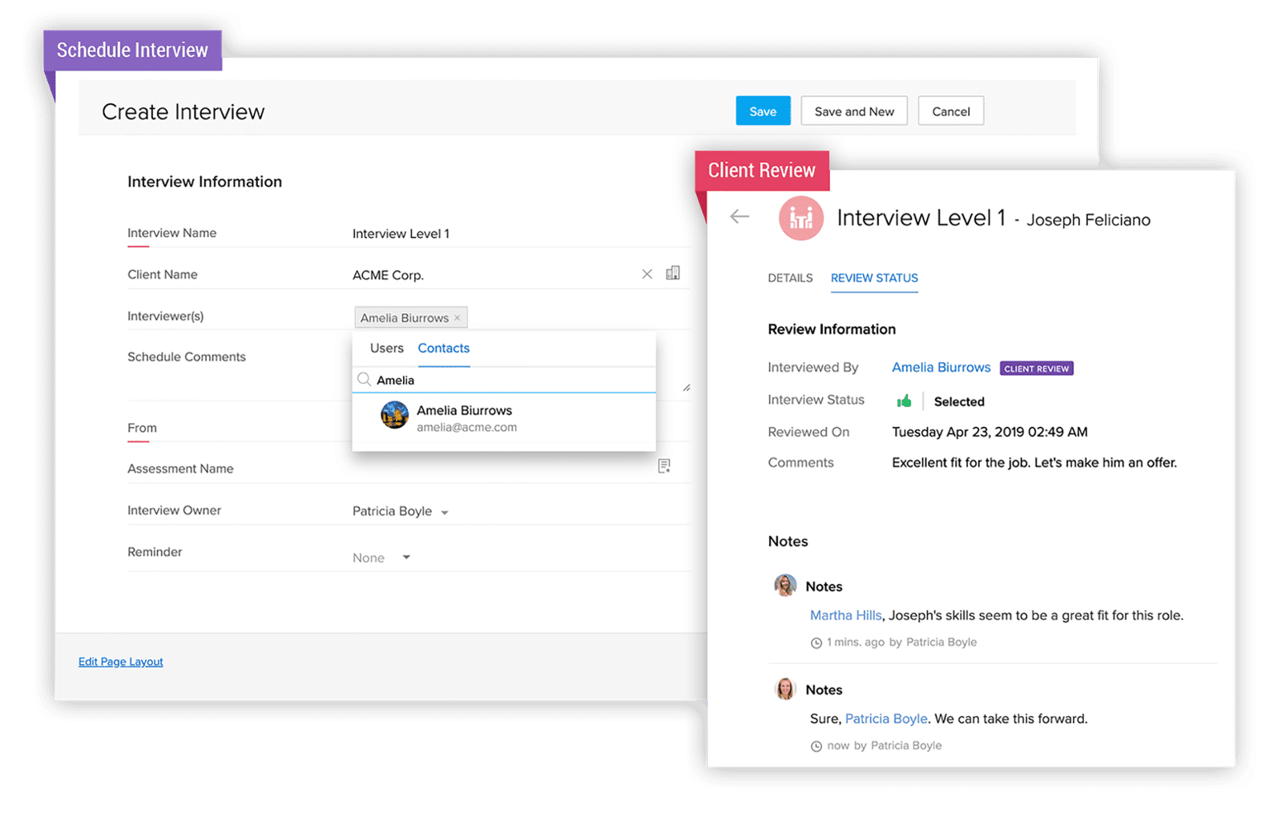Switch to the Contacts tab
The image size is (1282, 817).
[x=443, y=348]
